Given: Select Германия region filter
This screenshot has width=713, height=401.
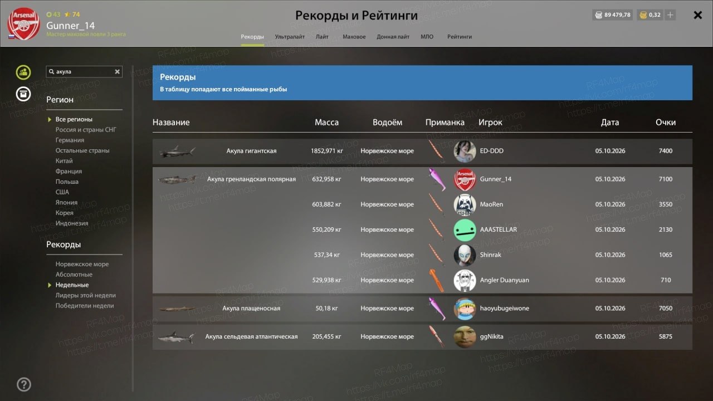Looking at the screenshot, I should point(70,140).
